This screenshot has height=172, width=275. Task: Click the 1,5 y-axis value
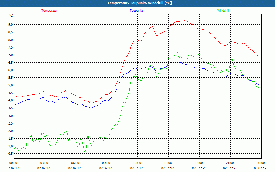pyautogui.click(x=11, y=138)
